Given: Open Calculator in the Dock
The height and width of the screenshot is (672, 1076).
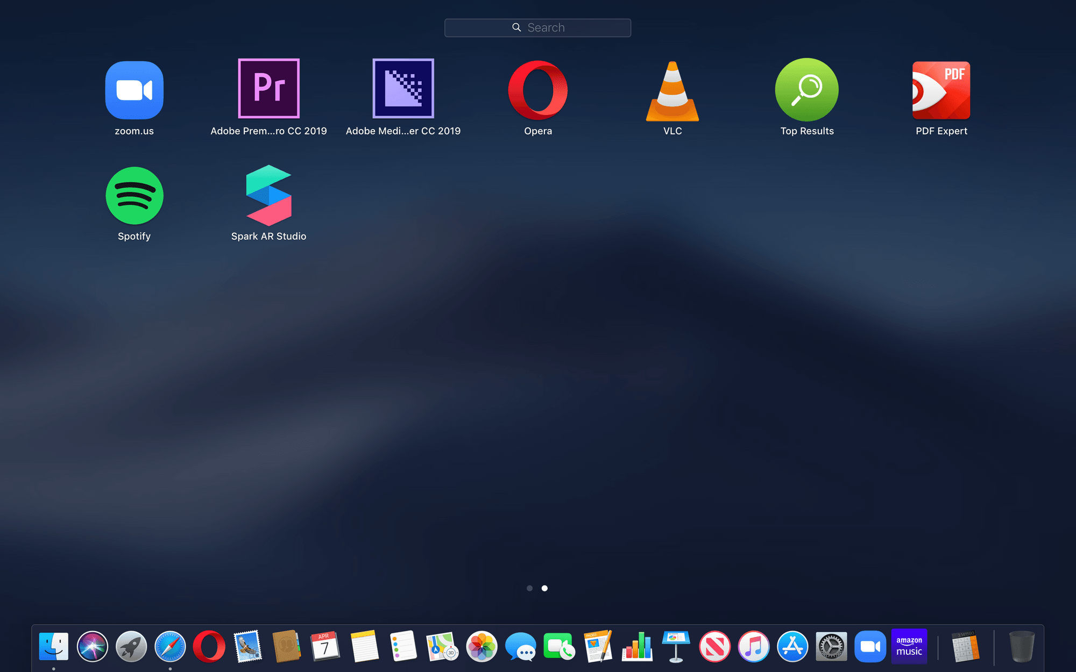Looking at the screenshot, I should tap(966, 646).
